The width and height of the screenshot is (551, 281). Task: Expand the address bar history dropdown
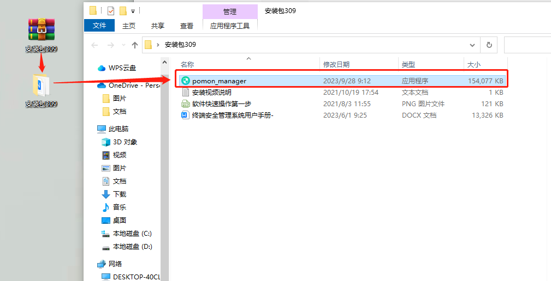(x=472, y=45)
